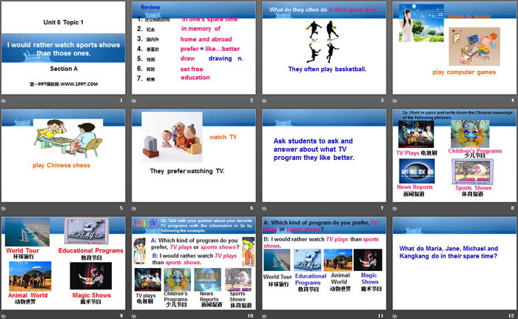
Task: Click the animation star icon under slide 1
Action: tap(4, 101)
